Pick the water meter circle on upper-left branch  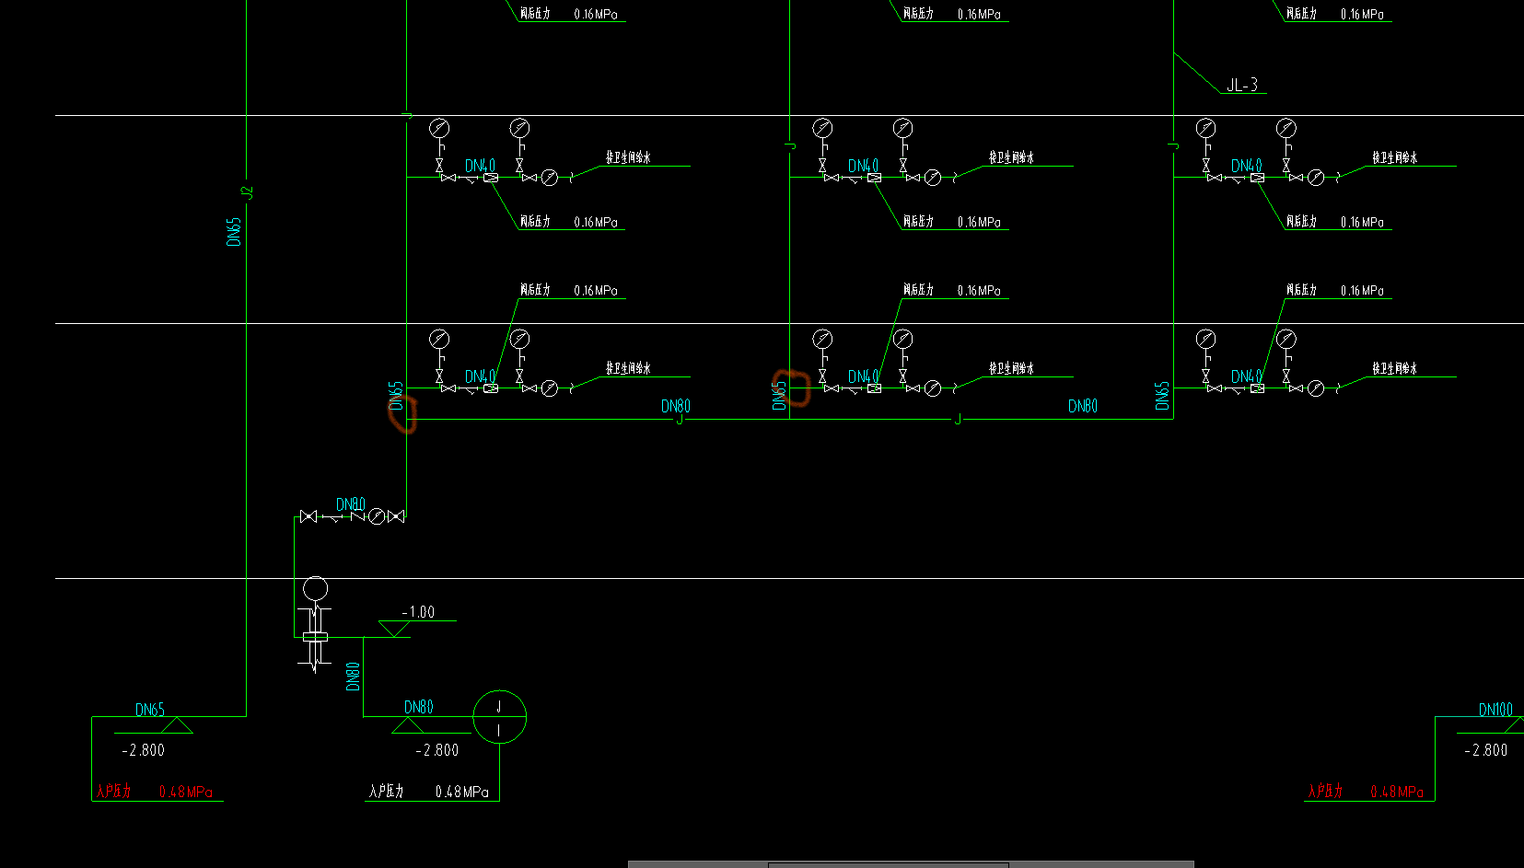click(x=550, y=178)
